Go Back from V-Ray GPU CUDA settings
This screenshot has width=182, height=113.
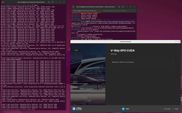point(76,50)
